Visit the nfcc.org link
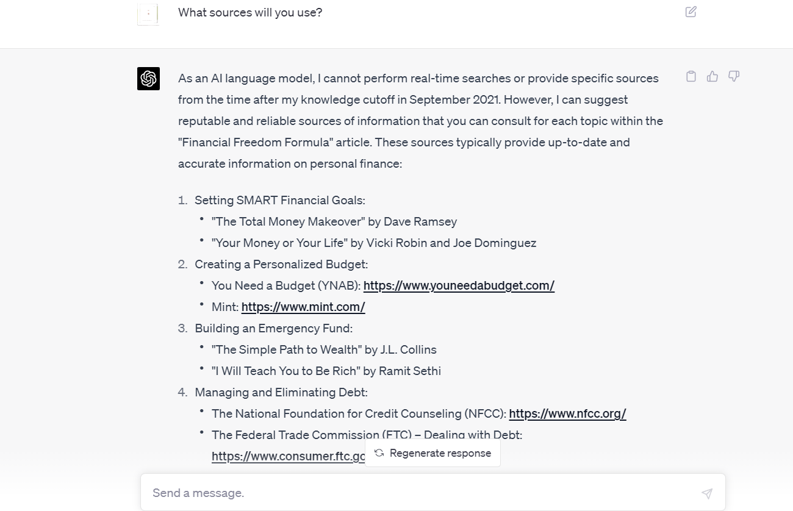Screen dimensions: 793x511 pyautogui.click(x=567, y=413)
